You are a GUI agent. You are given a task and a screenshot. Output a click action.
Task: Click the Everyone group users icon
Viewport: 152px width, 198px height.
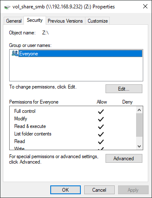tap(15, 53)
